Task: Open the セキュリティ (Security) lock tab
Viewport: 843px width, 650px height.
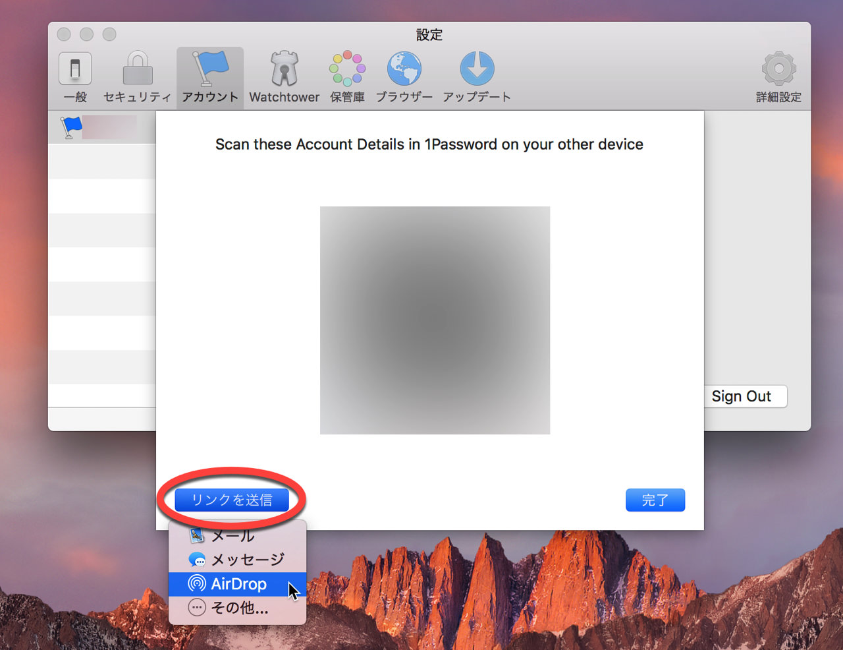Action: (x=138, y=78)
